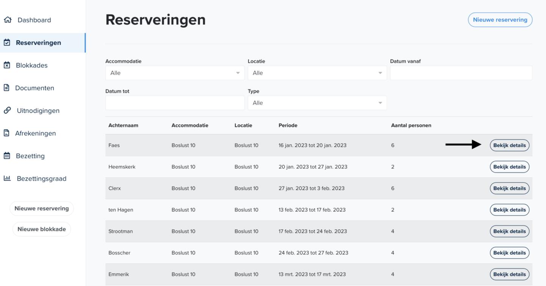Click the sidebar Nieuwe blokkade button
The height and width of the screenshot is (286, 546).
coord(42,229)
